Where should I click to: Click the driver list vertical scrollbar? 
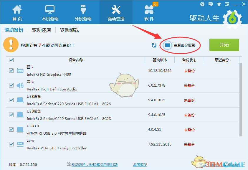[x=241, y=100]
